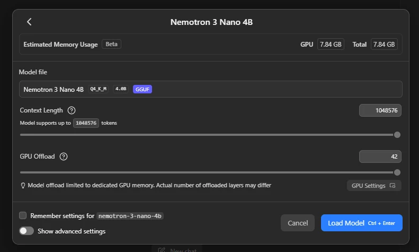Click the Total memory value 7.84 GB

click(x=384, y=45)
